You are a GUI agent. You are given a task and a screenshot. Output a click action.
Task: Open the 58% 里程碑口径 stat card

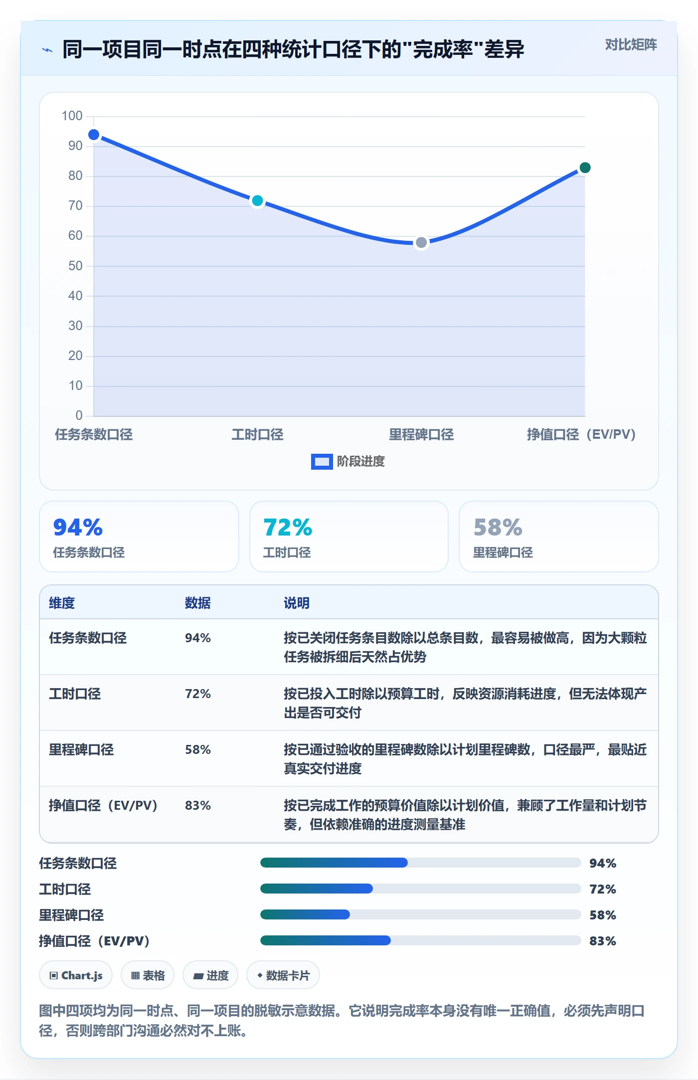tap(559, 537)
